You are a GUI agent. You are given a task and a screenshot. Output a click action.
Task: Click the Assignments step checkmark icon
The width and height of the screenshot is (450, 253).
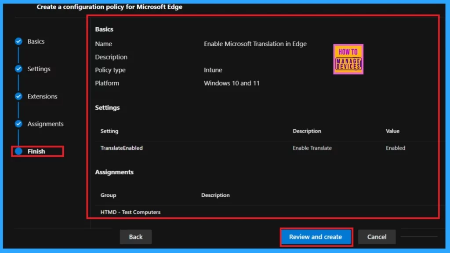click(x=18, y=124)
